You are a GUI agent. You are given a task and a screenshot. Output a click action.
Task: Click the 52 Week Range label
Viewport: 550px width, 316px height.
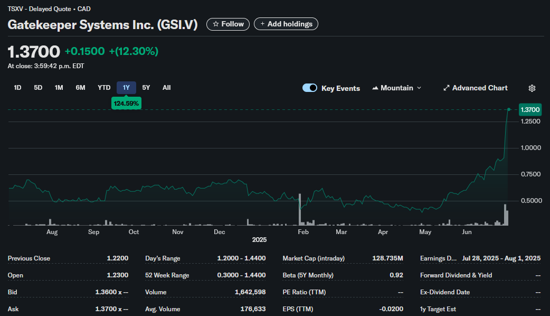[x=167, y=275]
